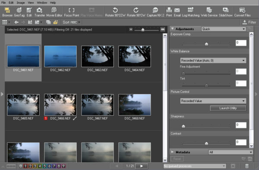Open the thumbnail grid view mode dropdown
Viewport: 259px width, 170px height.
pos(6,22)
